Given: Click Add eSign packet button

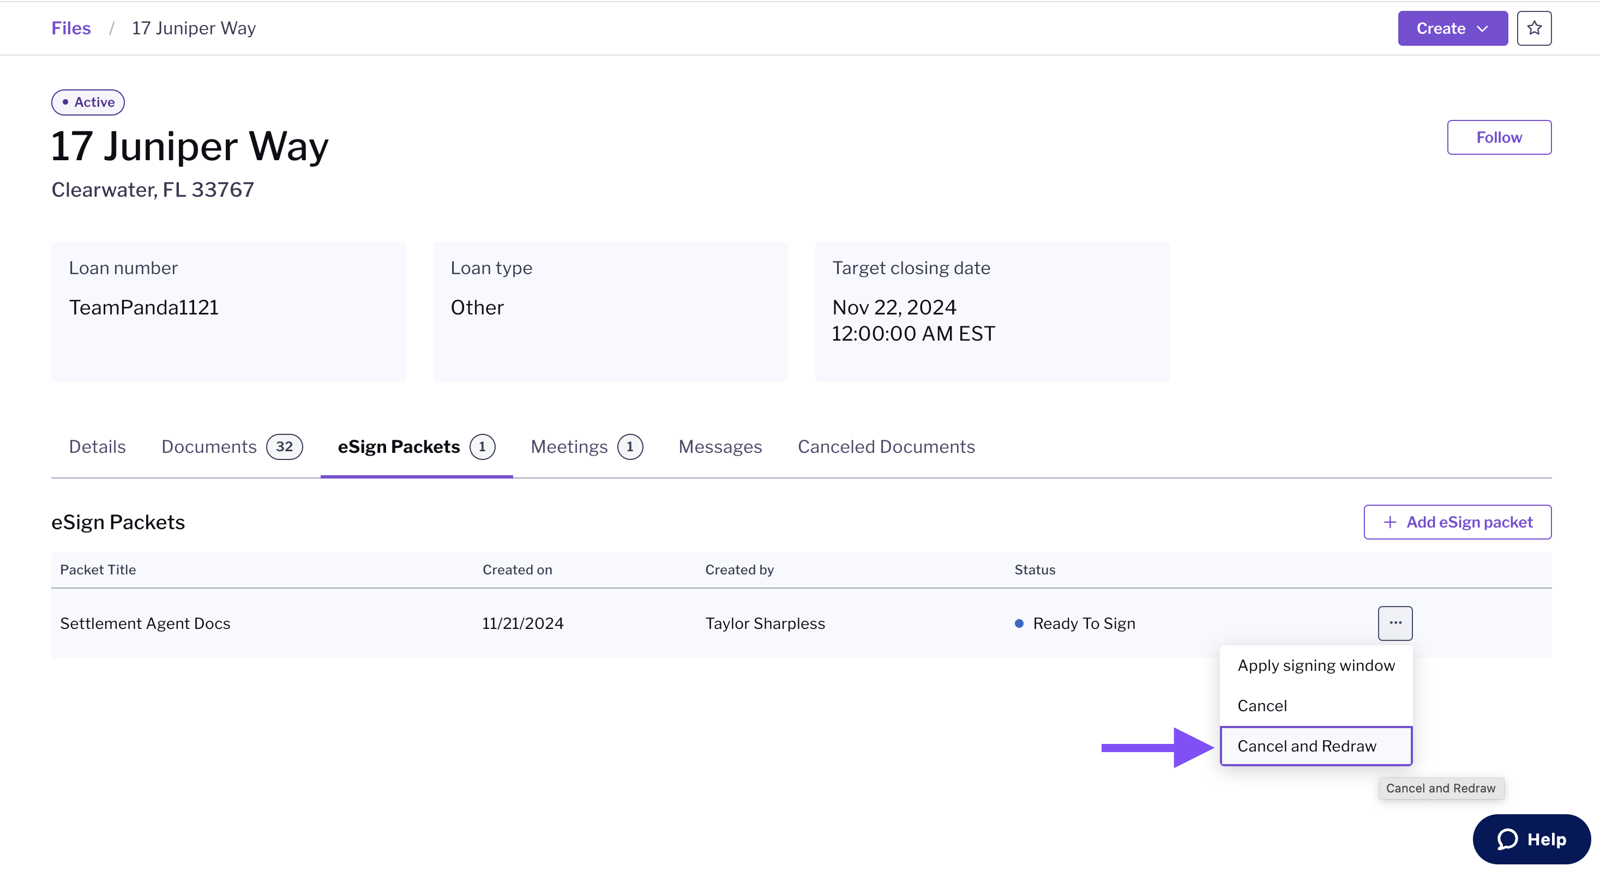Looking at the screenshot, I should click(1457, 522).
